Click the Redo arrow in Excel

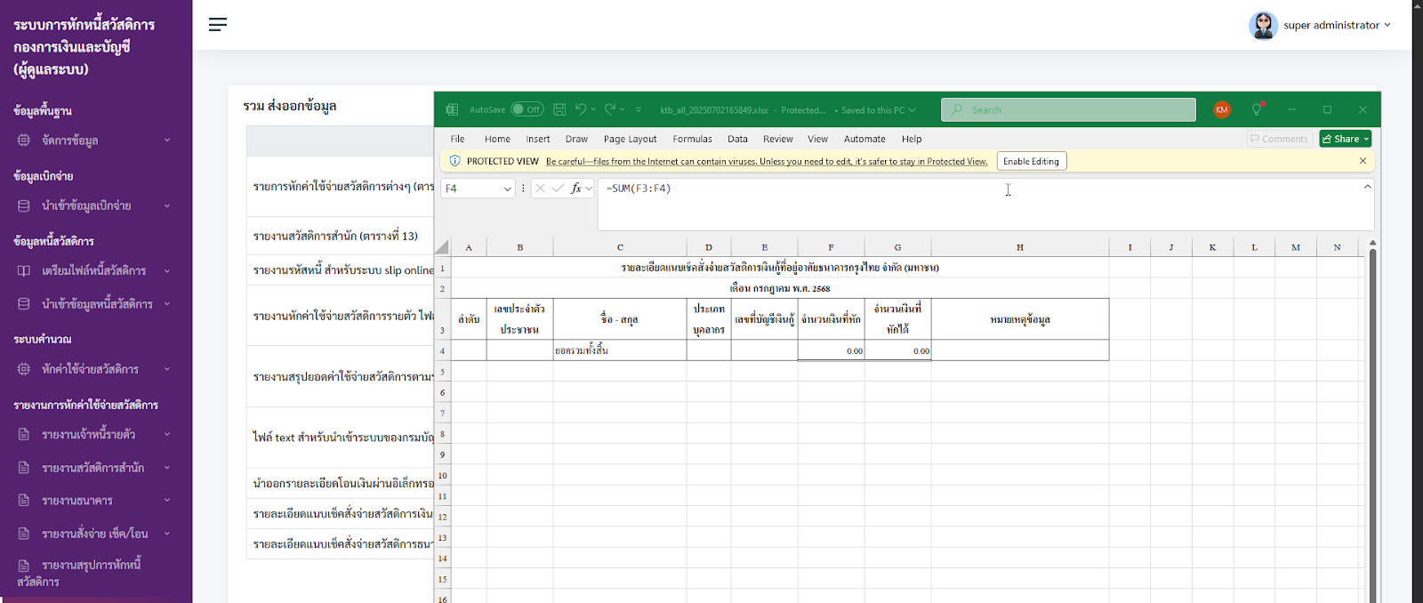(610, 109)
